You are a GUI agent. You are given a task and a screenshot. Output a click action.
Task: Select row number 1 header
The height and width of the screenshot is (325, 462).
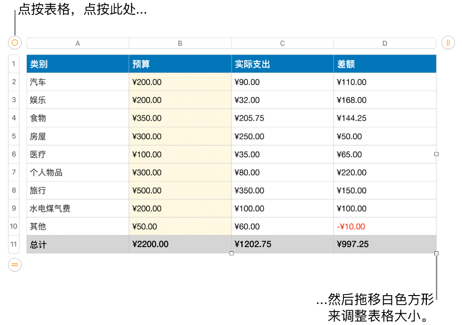coord(14,63)
